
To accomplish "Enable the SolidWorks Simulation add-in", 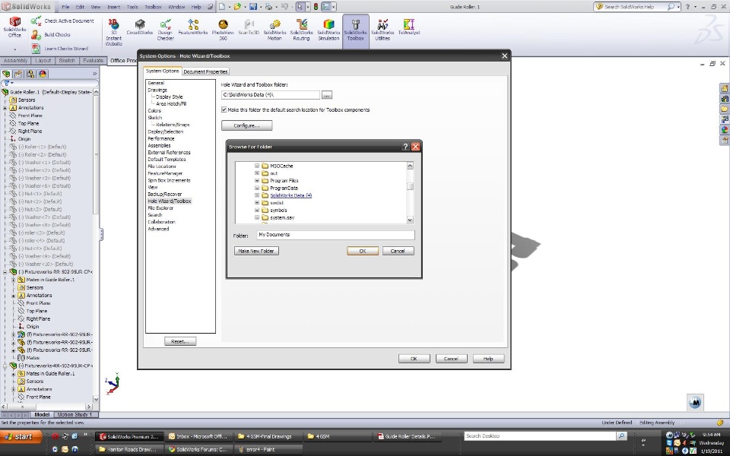I will click(x=328, y=30).
